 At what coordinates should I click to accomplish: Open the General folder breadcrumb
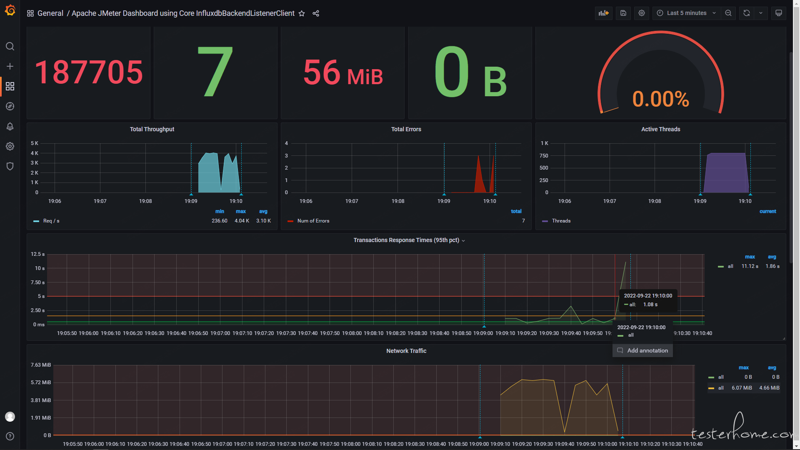pos(50,13)
